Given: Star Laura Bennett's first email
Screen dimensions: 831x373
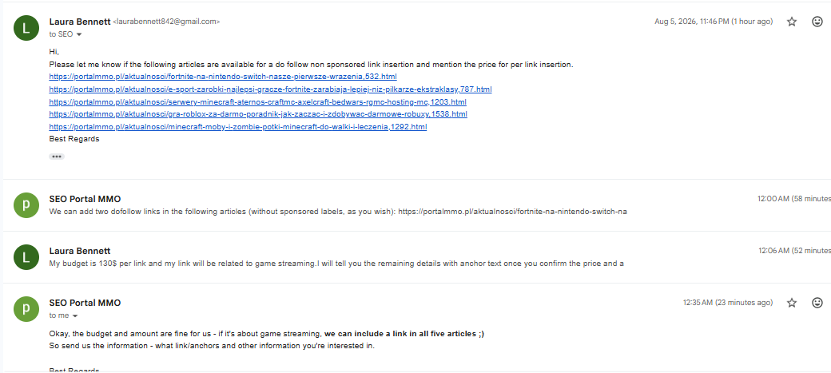Looking at the screenshot, I should [792, 22].
